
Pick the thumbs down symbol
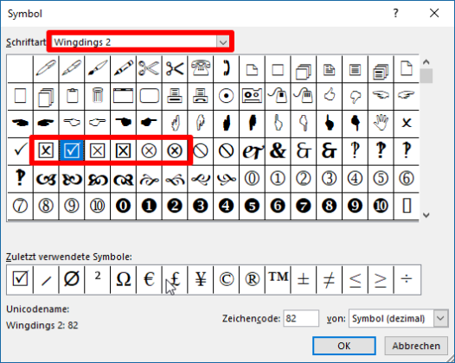coord(355,96)
